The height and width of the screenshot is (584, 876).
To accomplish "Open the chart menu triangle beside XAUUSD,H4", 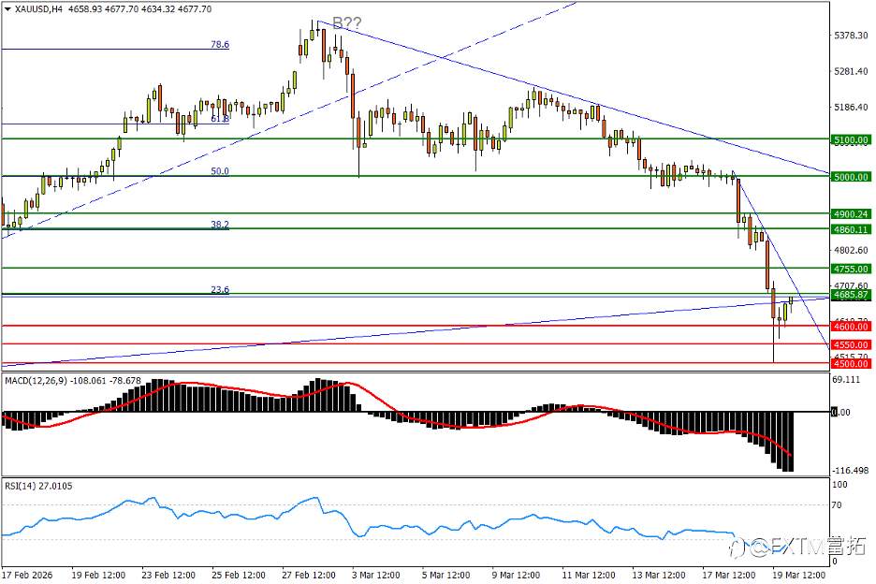I will [7, 9].
